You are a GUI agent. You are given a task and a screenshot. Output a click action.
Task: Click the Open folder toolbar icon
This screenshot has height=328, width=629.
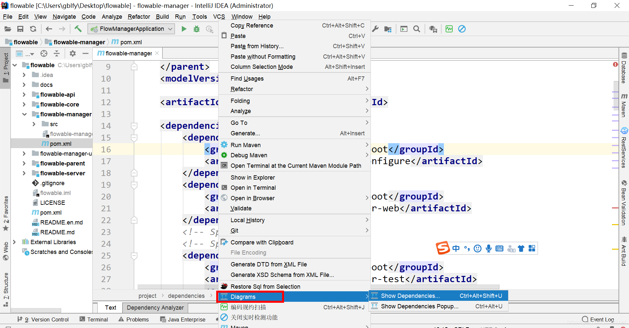8,29
